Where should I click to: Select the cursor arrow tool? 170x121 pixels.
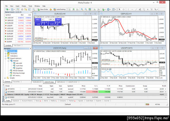120,9
